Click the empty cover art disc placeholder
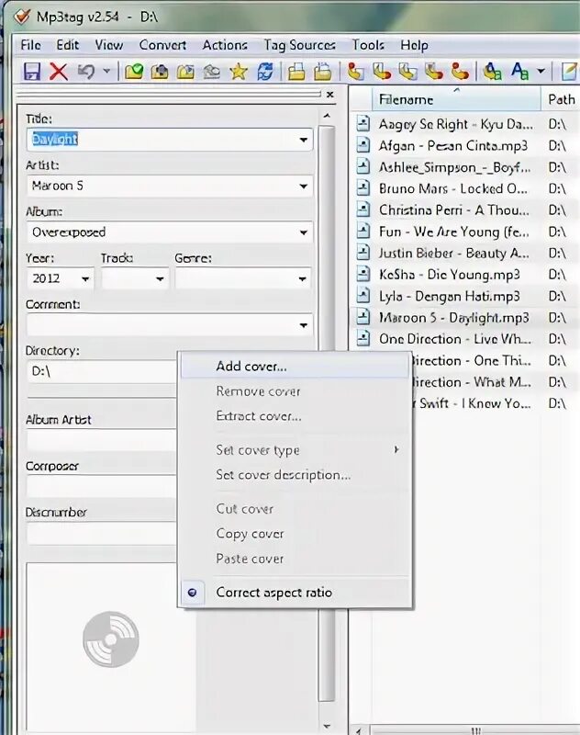The height and width of the screenshot is (735, 580). [x=111, y=639]
